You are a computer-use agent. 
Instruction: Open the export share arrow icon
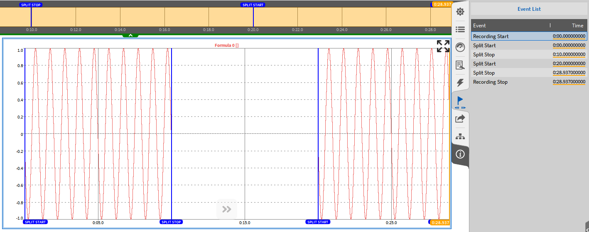(460, 119)
